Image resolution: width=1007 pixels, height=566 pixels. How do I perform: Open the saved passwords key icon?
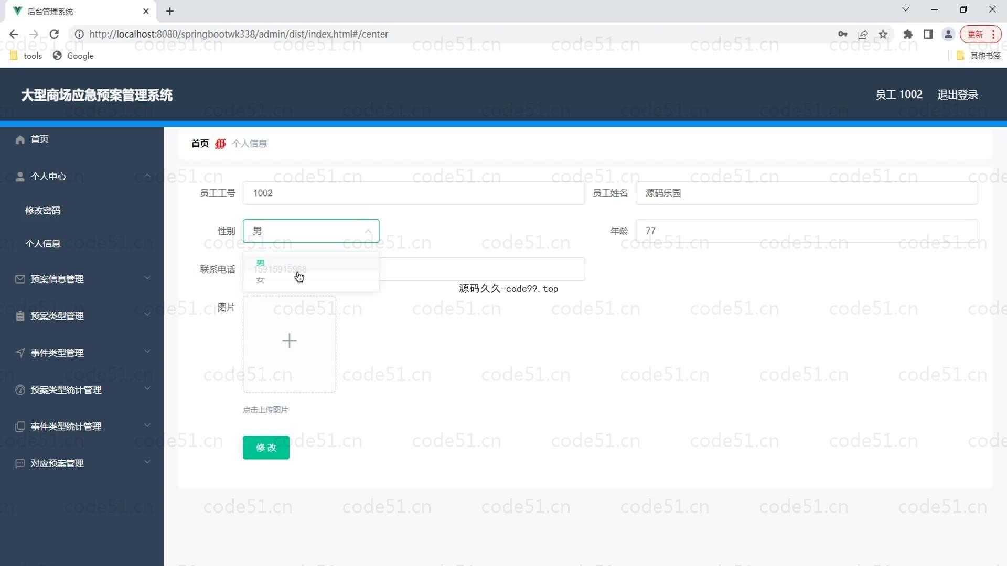click(x=842, y=34)
